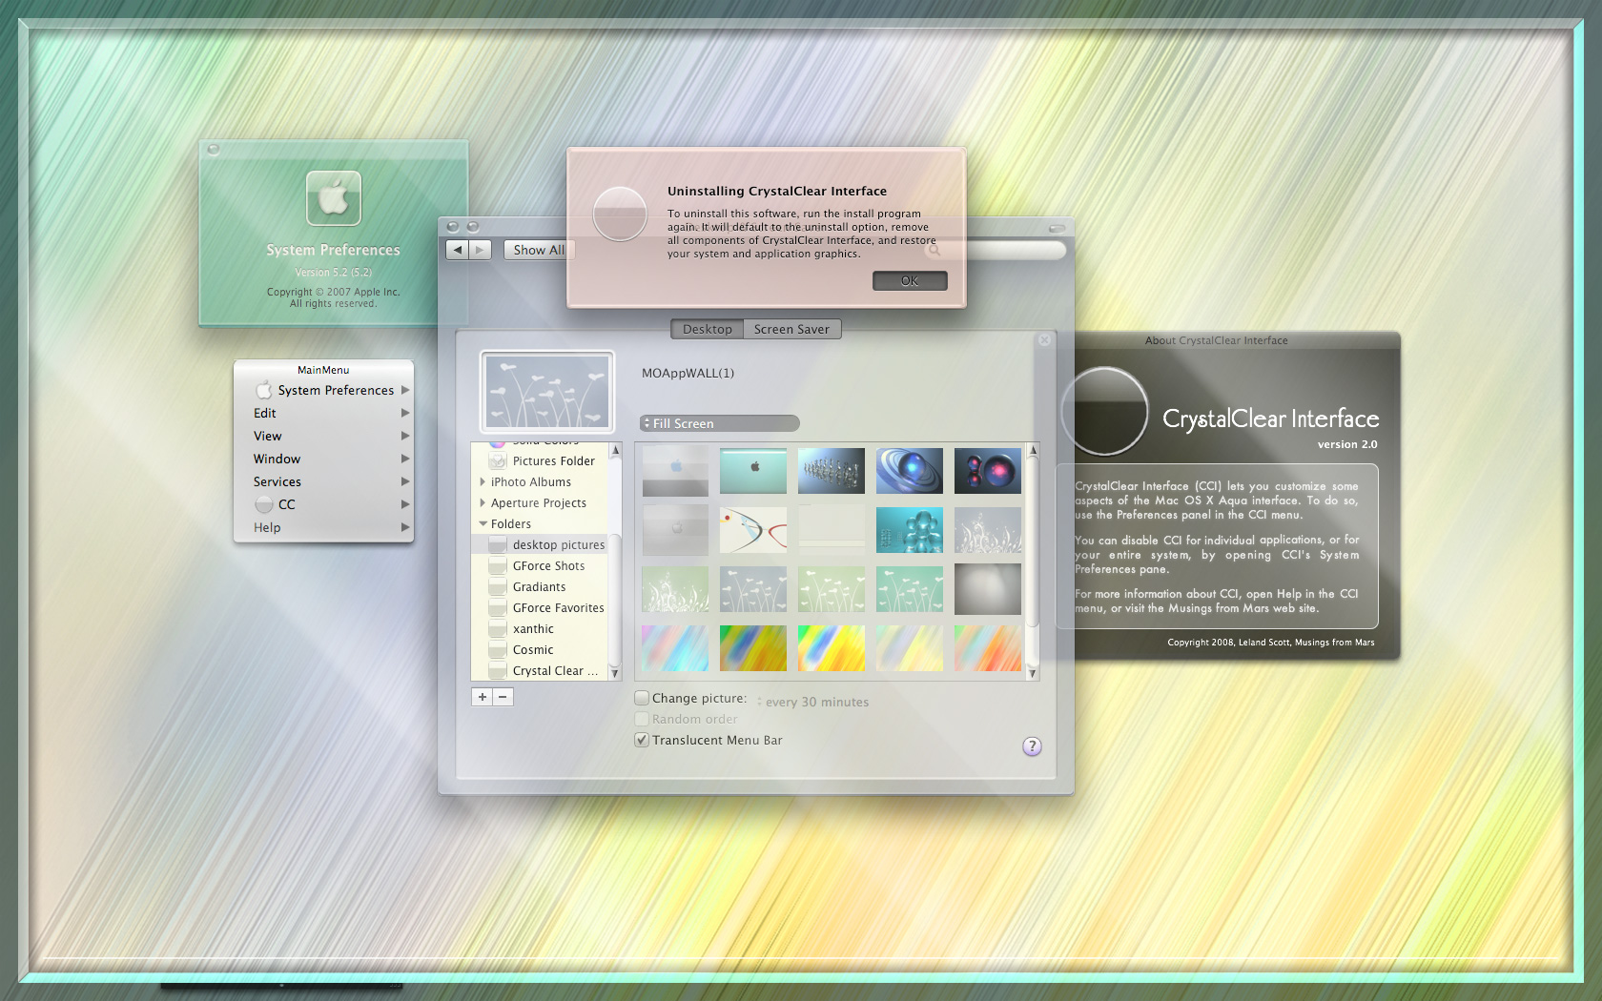The height and width of the screenshot is (1001, 1602).
Task: Select the teal bubbles wallpaper thumbnail
Action: click(x=910, y=530)
